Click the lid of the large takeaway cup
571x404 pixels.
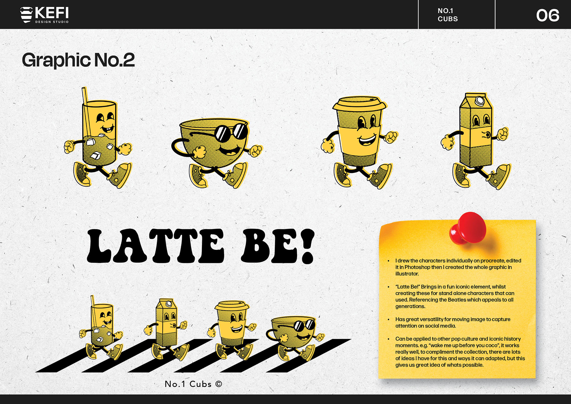(360, 104)
